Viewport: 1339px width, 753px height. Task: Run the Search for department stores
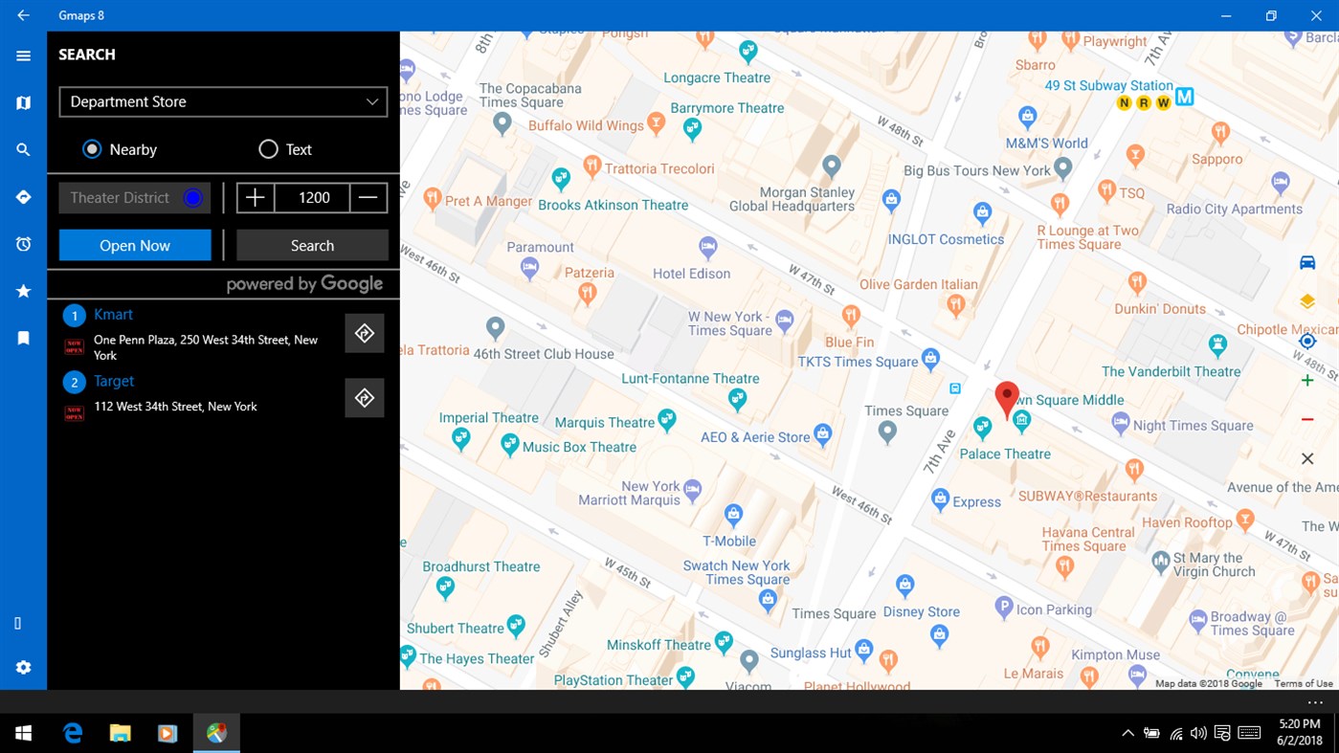click(x=312, y=245)
